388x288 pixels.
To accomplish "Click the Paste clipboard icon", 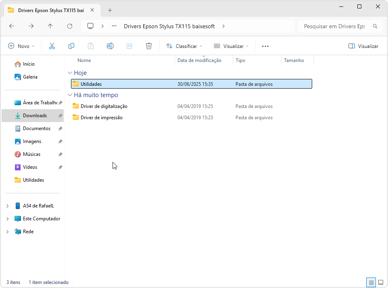I will click(91, 46).
